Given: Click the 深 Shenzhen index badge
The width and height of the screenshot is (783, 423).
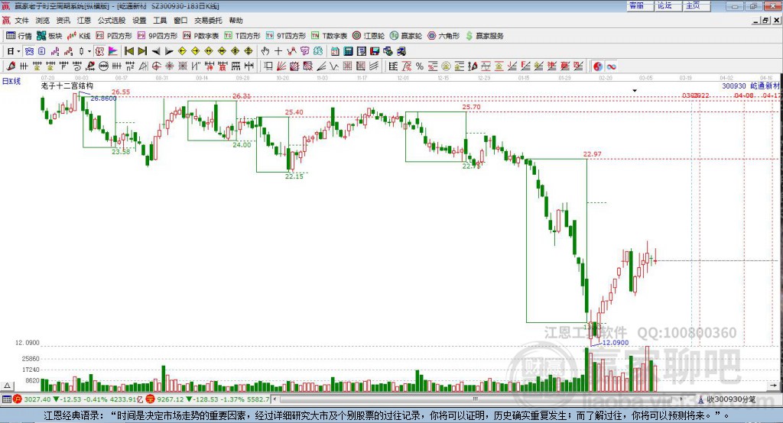Looking at the screenshot, I should (151, 399).
